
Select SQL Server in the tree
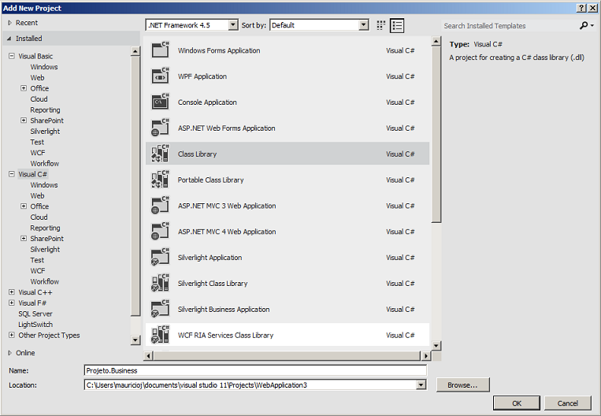click(x=35, y=314)
